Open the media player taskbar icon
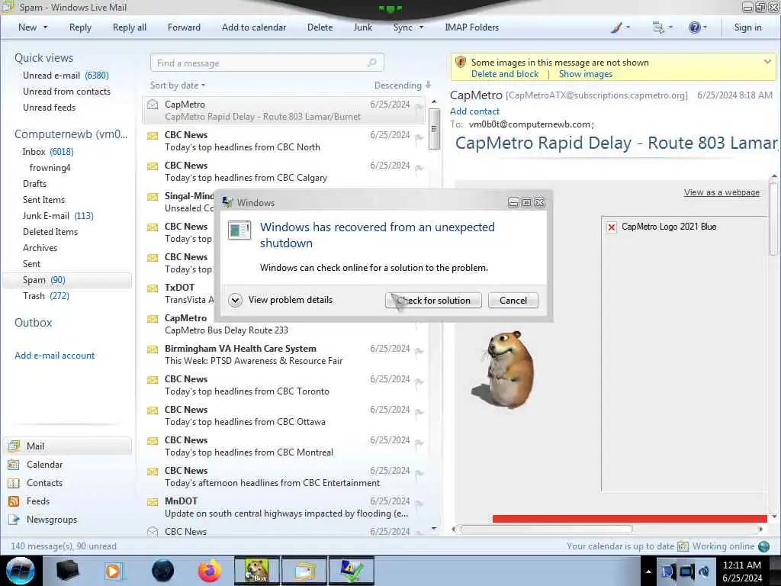This screenshot has height=586, width=781. (x=114, y=571)
